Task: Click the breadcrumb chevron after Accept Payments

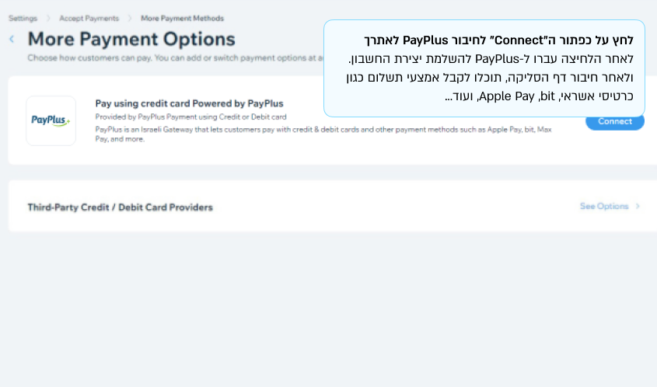Action: click(130, 18)
